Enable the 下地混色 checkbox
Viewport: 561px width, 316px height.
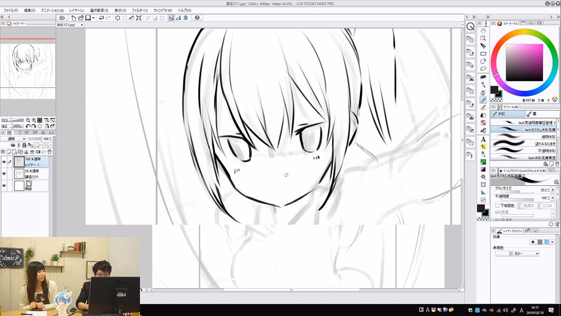click(x=497, y=205)
